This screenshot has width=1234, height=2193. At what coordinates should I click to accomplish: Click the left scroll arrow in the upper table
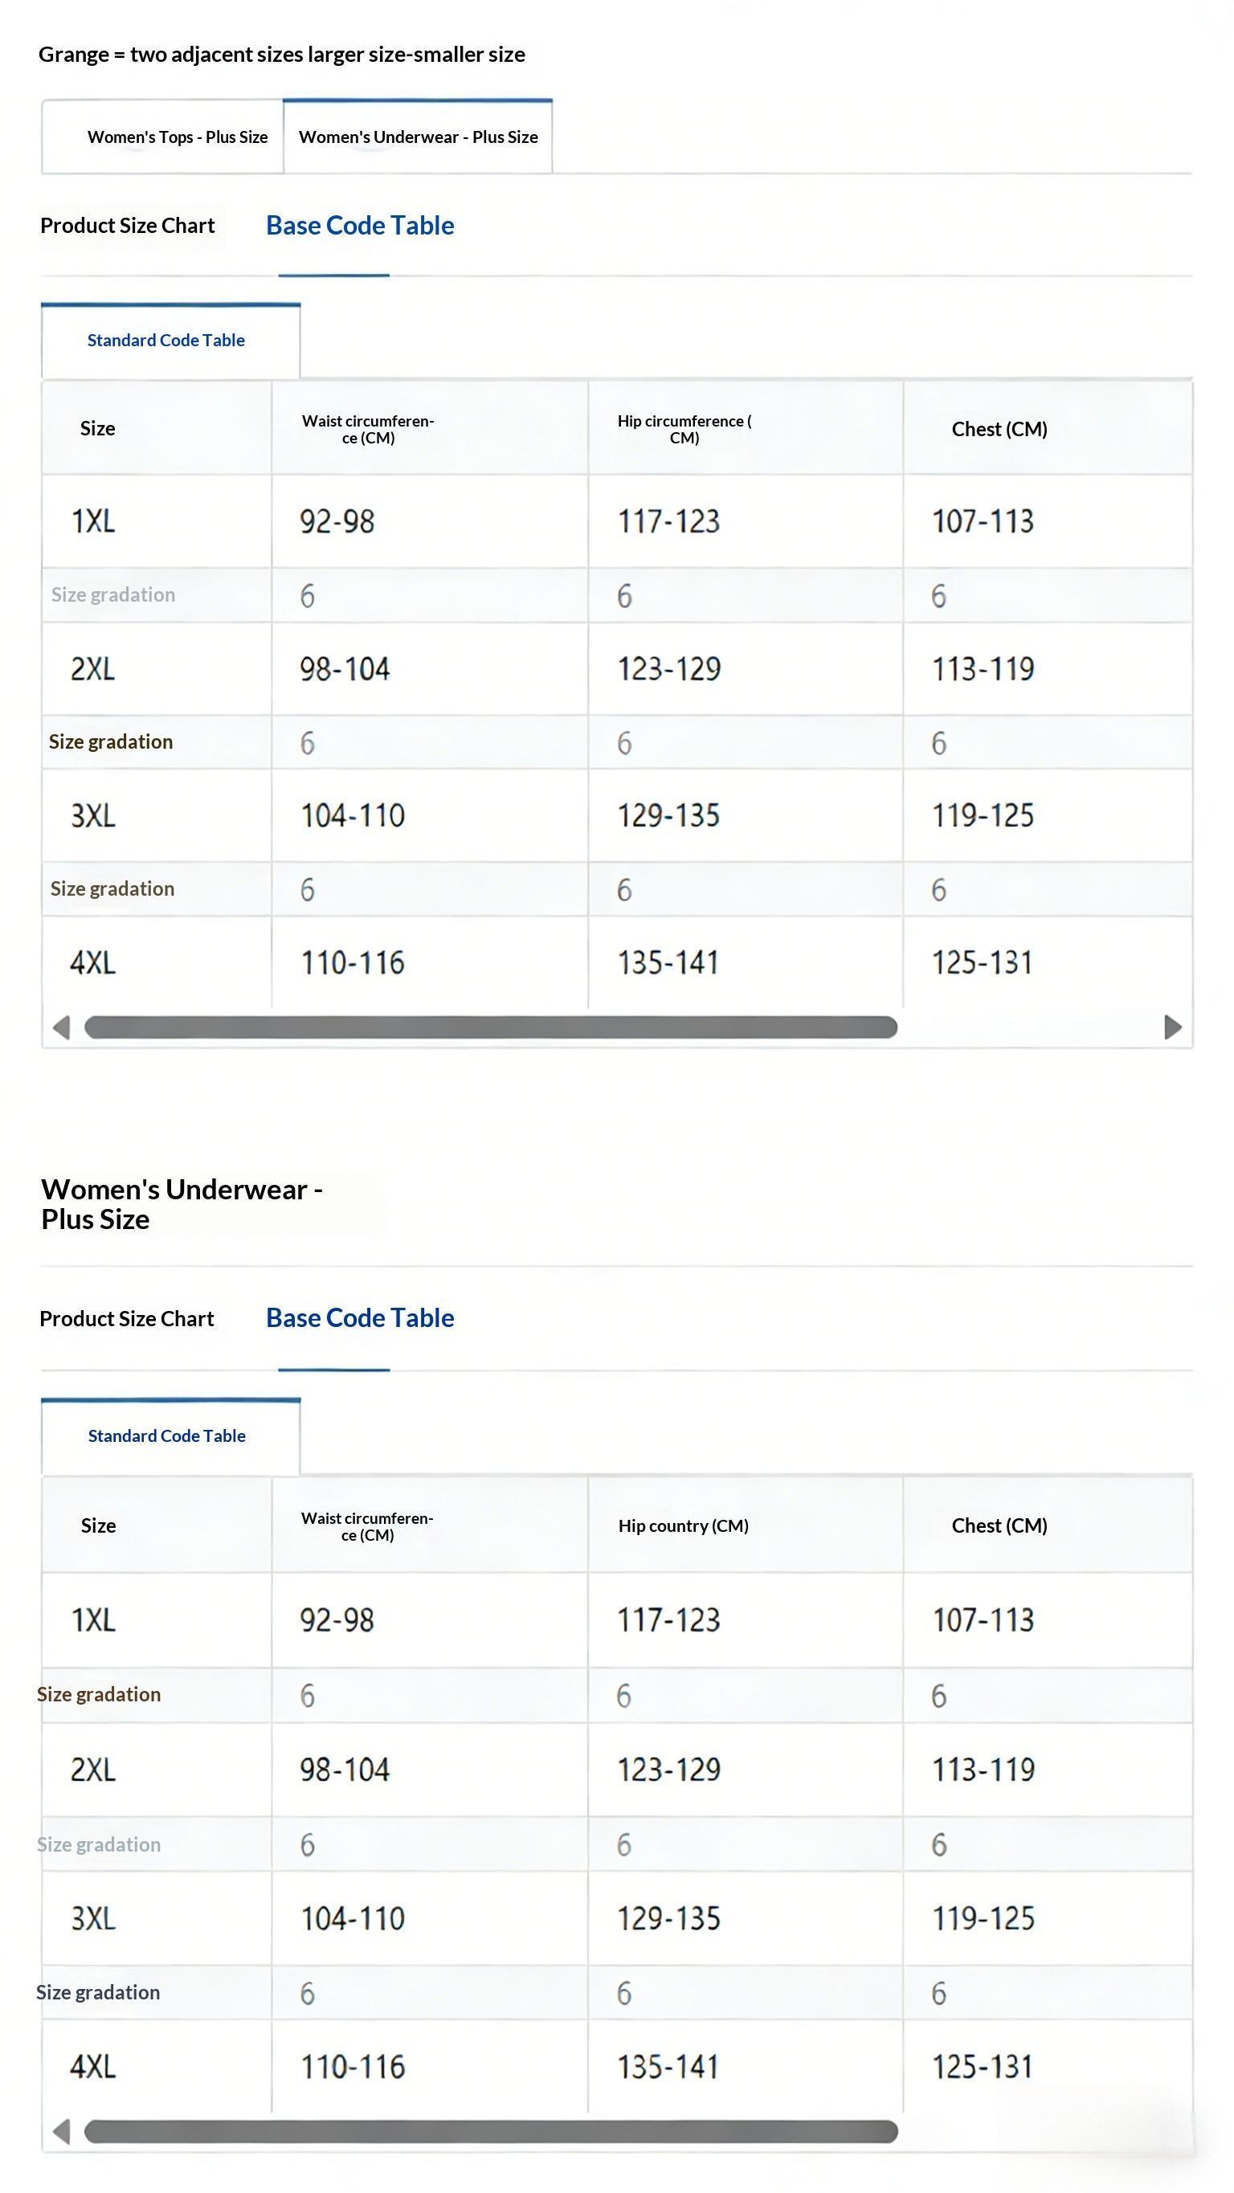click(x=61, y=1027)
